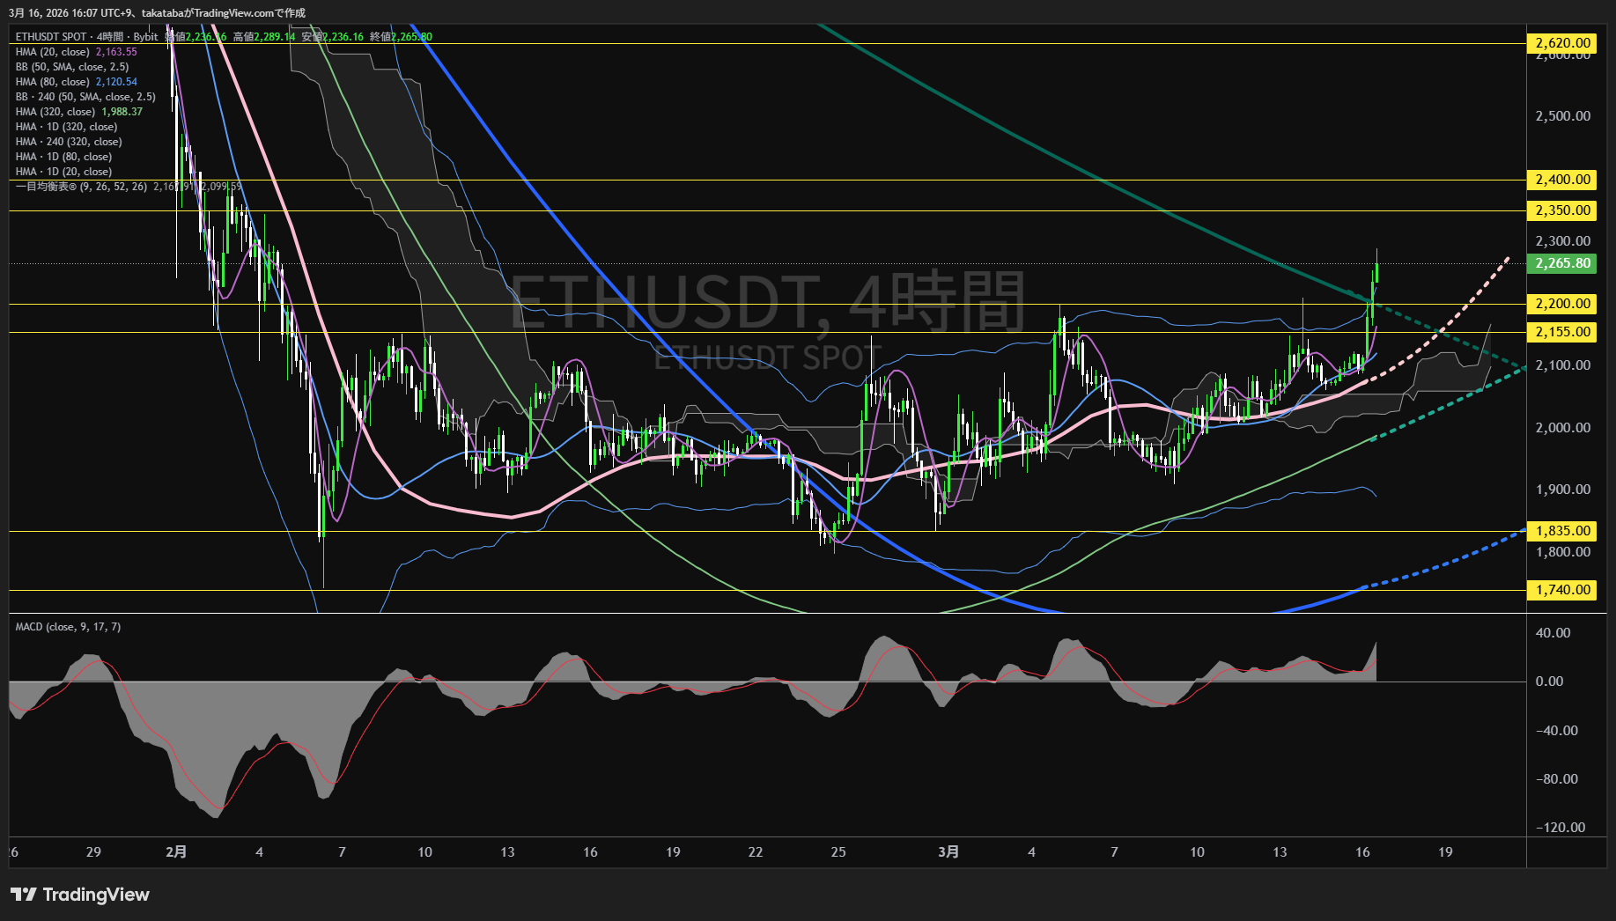Select the 1,835.00 price level tag

click(x=1562, y=531)
